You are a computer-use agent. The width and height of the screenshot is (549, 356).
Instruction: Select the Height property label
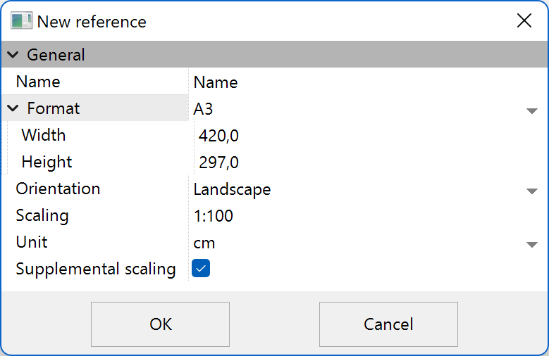(47, 163)
